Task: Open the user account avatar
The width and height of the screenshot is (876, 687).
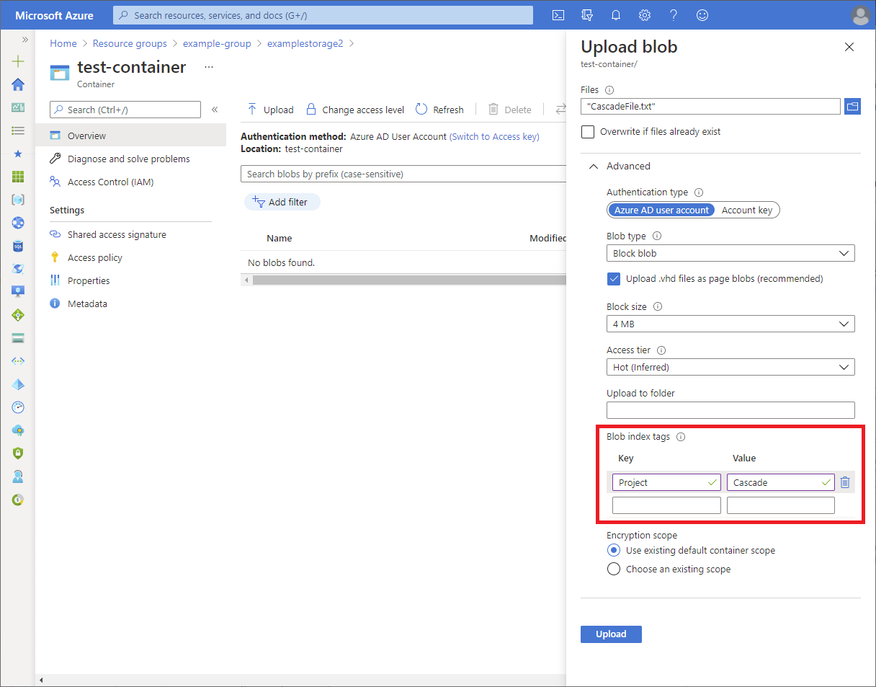Action: [x=860, y=15]
